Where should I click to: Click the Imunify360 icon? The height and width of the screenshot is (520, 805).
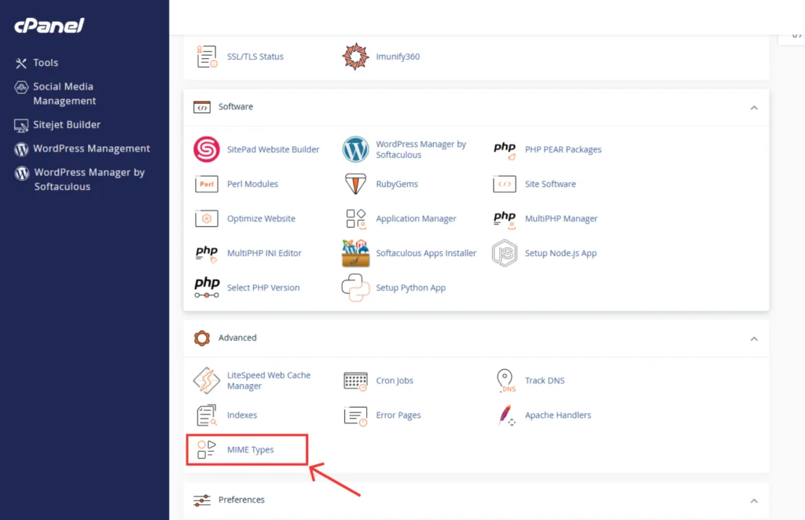coord(355,57)
